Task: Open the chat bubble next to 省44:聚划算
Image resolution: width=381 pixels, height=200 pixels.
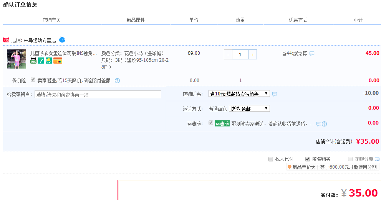Action: coord(312,53)
